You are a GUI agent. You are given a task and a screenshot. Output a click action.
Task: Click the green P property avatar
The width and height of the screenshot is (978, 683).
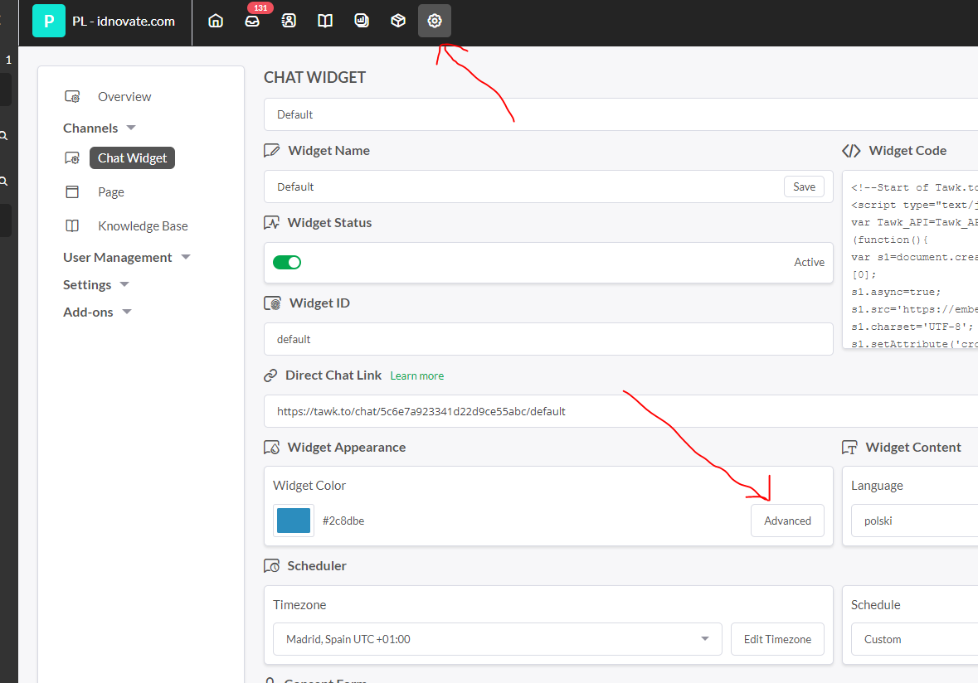49,21
